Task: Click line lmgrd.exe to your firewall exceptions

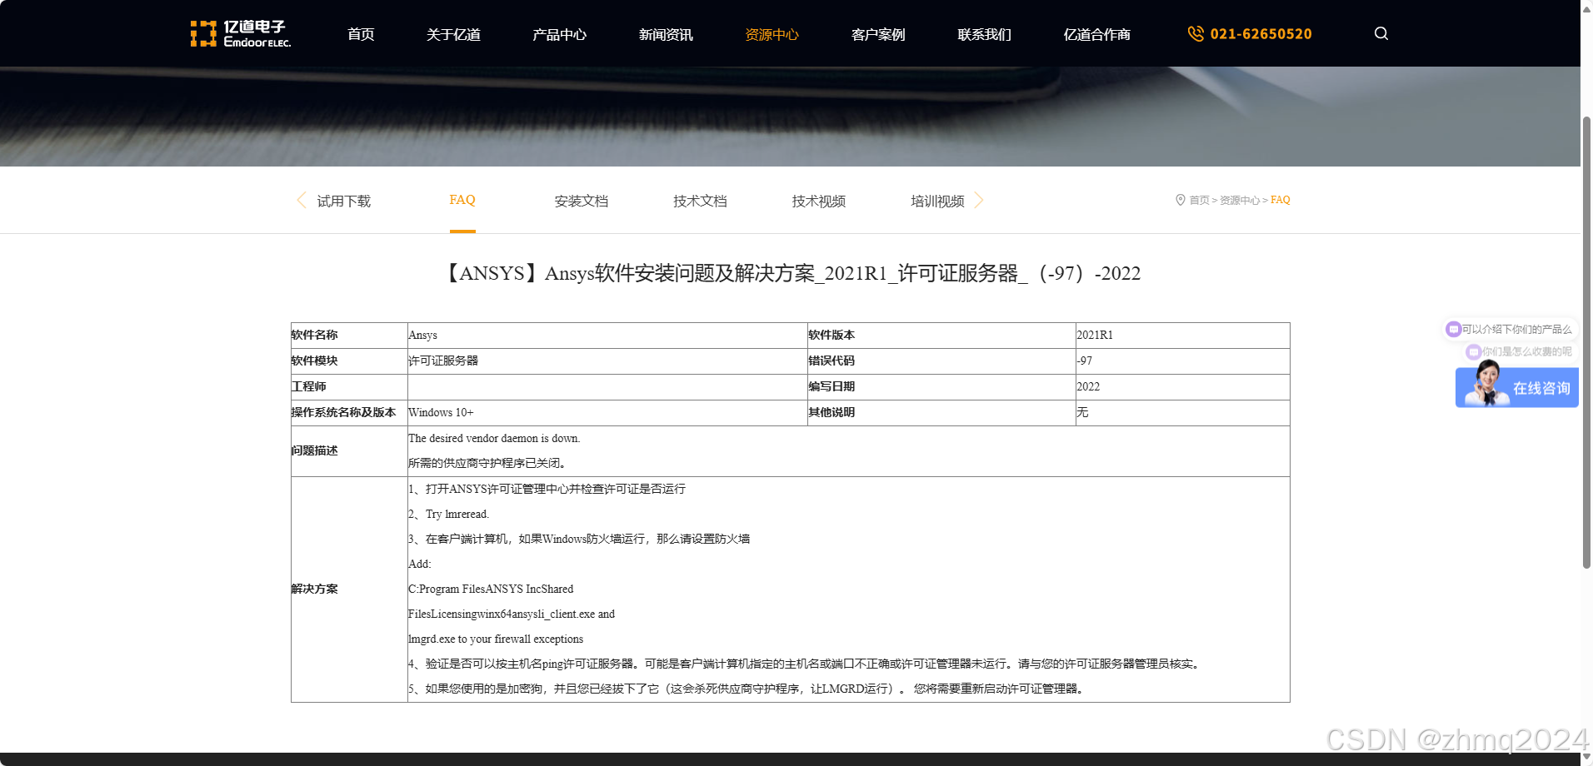Action: click(x=496, y=639)
